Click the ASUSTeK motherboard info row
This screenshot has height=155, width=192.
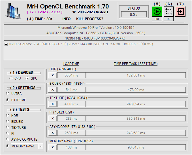point(96,33)
